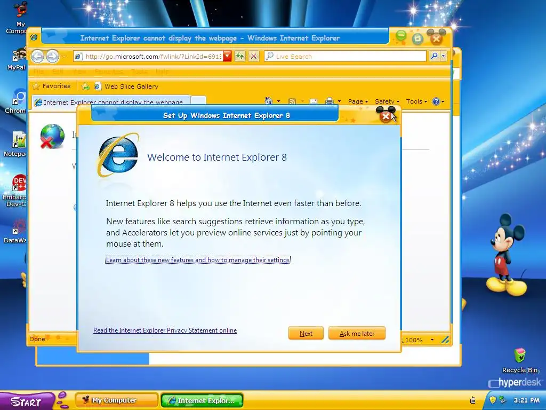This screenshot has width=546, height=410.
Task: Expand the Home button dropdown arrow
Action: point(278,101)
